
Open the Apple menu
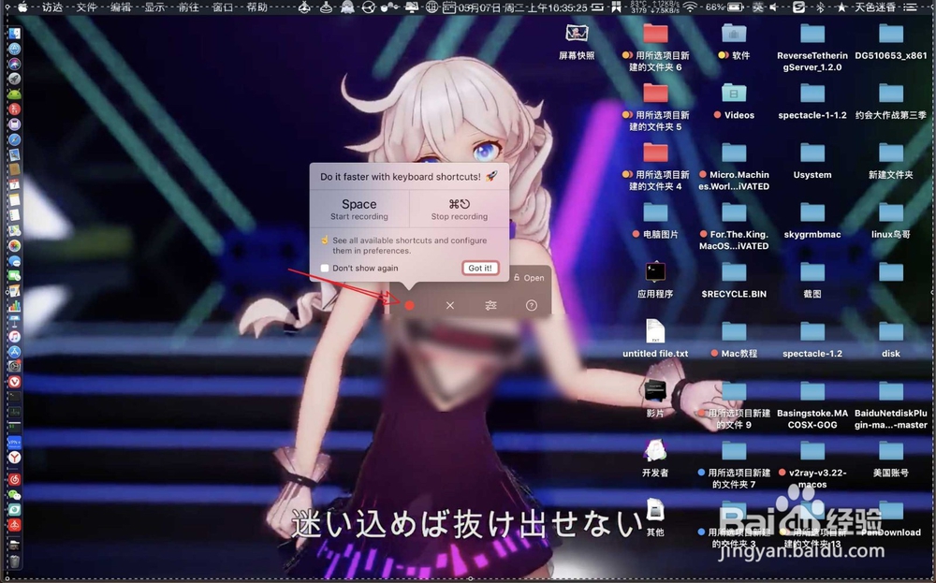tap(22, 7)
